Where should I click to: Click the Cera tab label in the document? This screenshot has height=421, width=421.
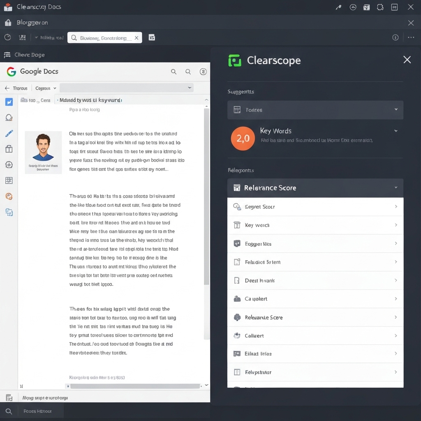tap(45, 100)
